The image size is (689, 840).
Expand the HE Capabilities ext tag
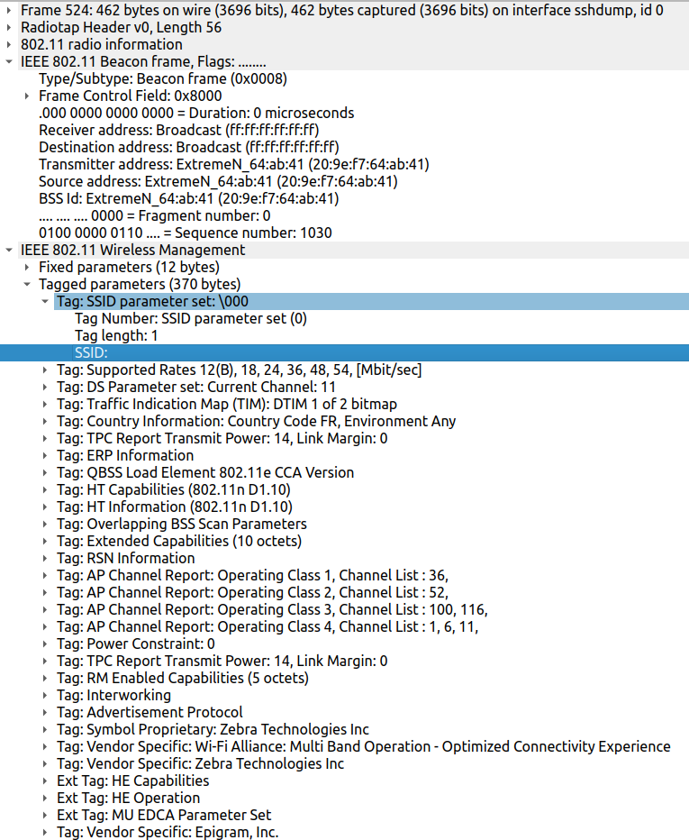pyautogui.click(x=45, y=781)
